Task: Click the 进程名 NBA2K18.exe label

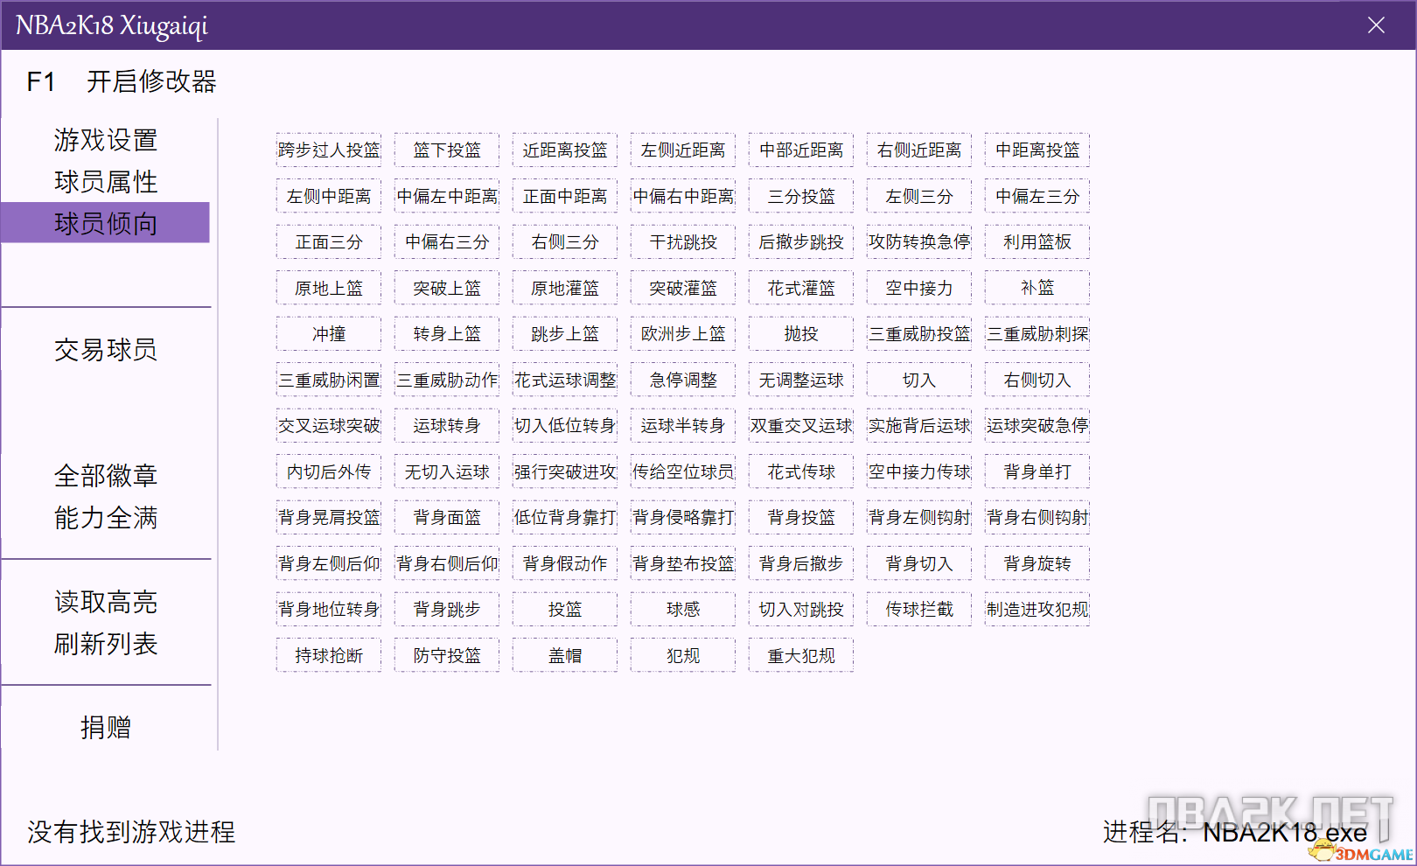Action: pos(1234,832)
